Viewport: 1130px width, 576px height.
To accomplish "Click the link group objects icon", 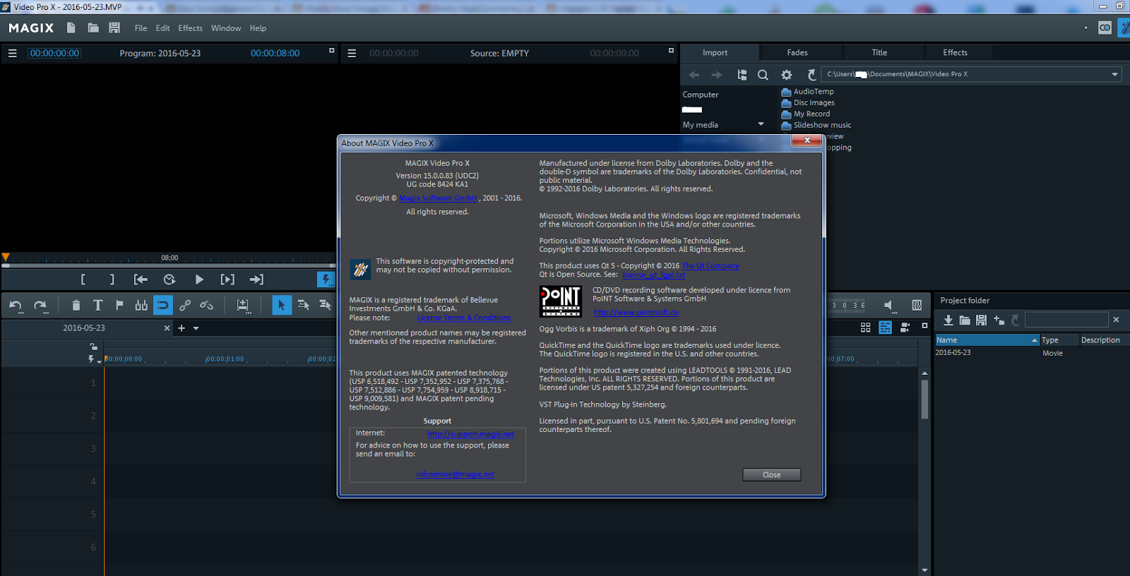I will 185,305.
